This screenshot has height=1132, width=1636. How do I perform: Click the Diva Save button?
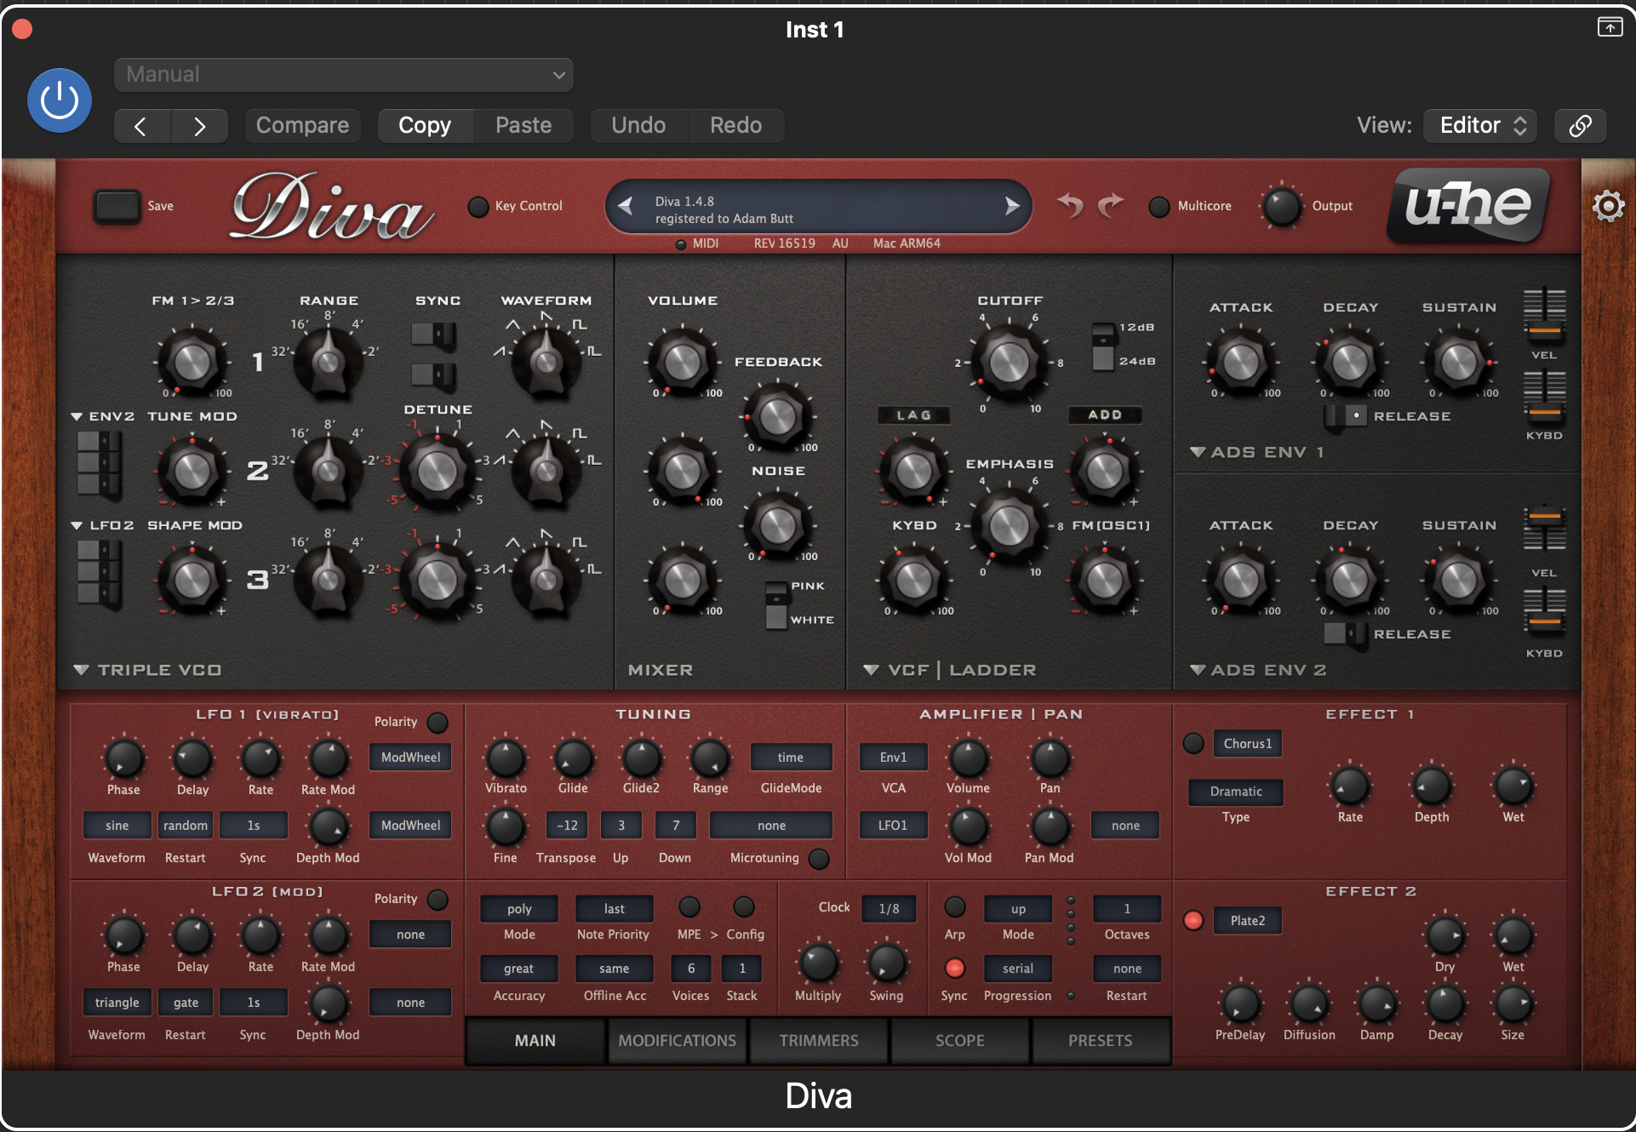pos(117,206)
